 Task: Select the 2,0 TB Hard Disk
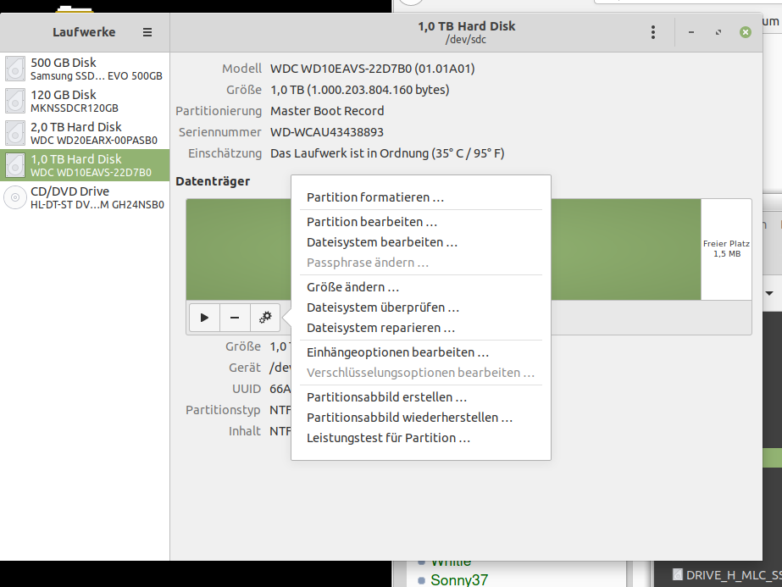[85, 133]
